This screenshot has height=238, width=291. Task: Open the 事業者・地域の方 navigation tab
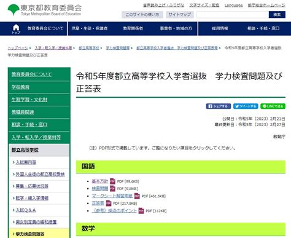click(176, 28)
